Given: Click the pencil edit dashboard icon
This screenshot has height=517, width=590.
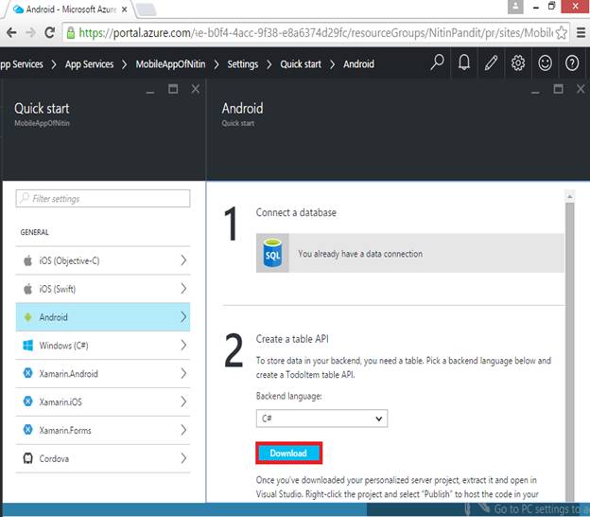Looking at the screenshot, I should point(491,62).
